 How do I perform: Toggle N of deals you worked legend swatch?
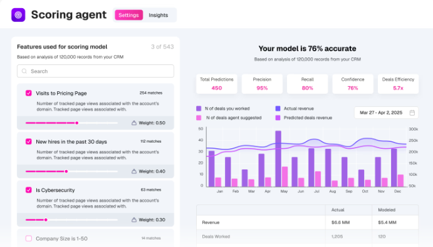coord(199,109)
